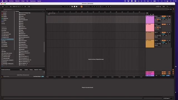Adjust volume slider of 1 VCV Rack 2

point(164,18)
